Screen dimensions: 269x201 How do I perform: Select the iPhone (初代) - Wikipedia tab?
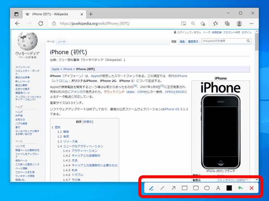(54, 14)
